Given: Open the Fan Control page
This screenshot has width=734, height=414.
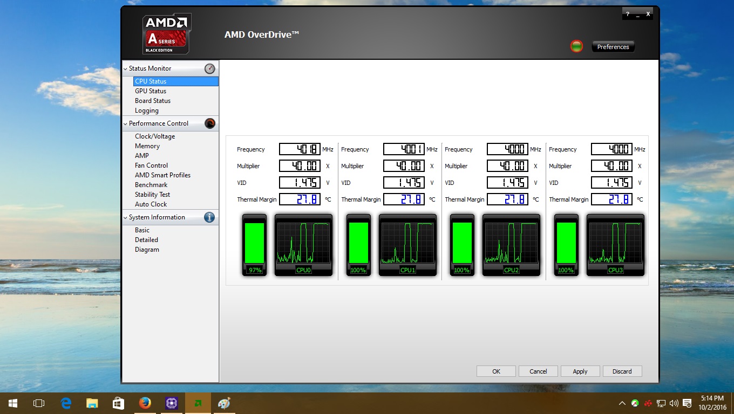Looking at the screenshot, I should pyautogui.click(x=151, y=165).
